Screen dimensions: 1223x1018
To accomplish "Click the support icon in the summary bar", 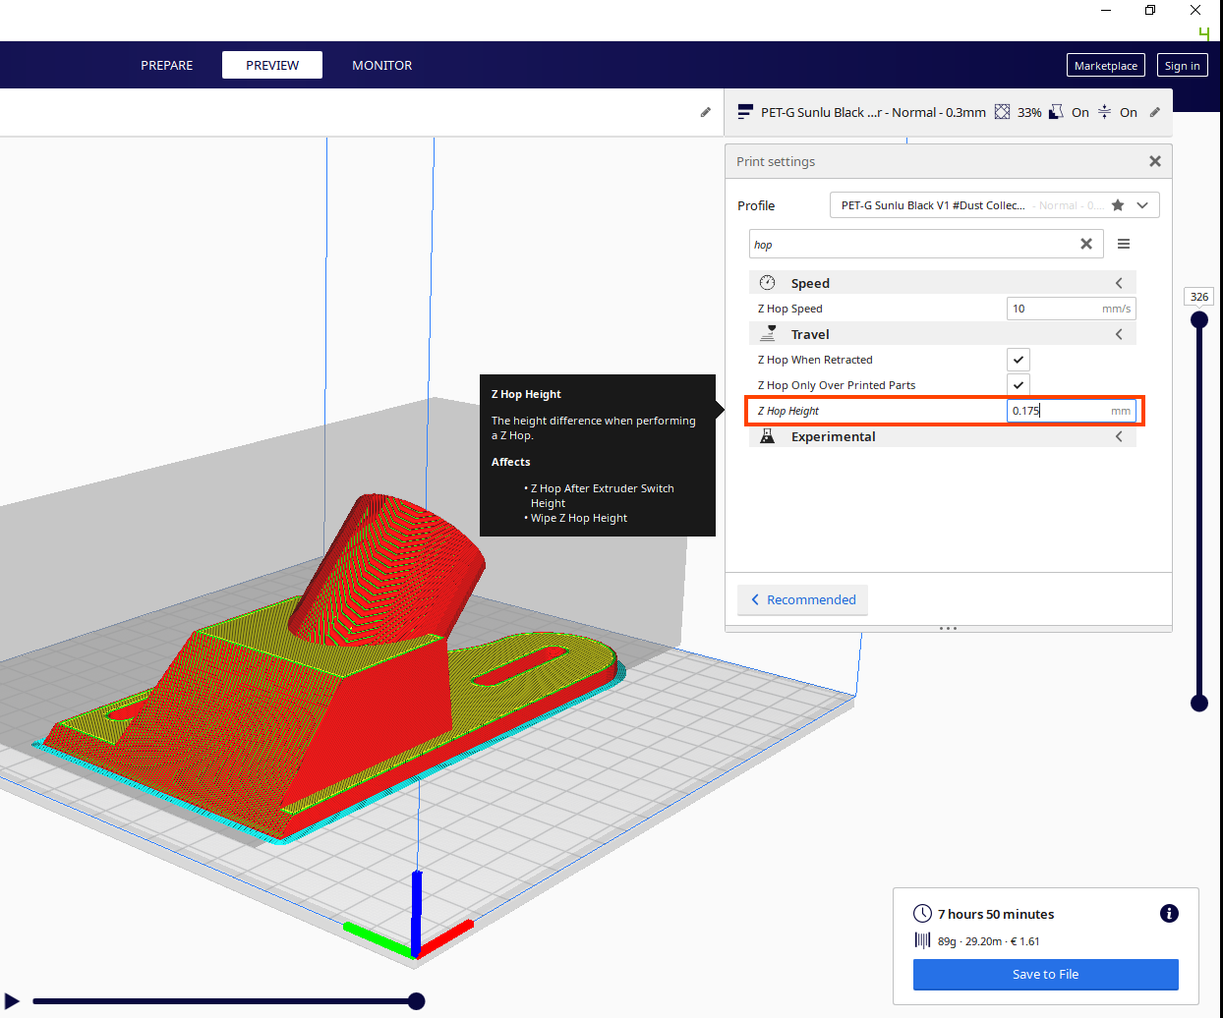I will click(x=1056, y=112).
